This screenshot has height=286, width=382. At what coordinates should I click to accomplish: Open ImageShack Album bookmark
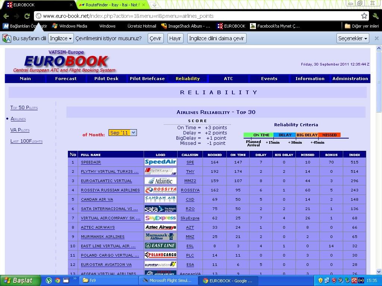pyautogui.click(x=186, y=26)
